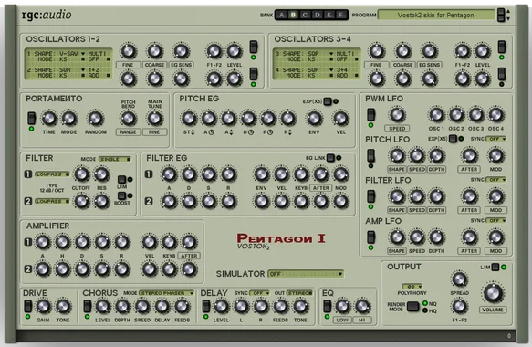Open the Pitch LFO SYNC dropdown
The image size is (532, 347).
pos(495,139)
